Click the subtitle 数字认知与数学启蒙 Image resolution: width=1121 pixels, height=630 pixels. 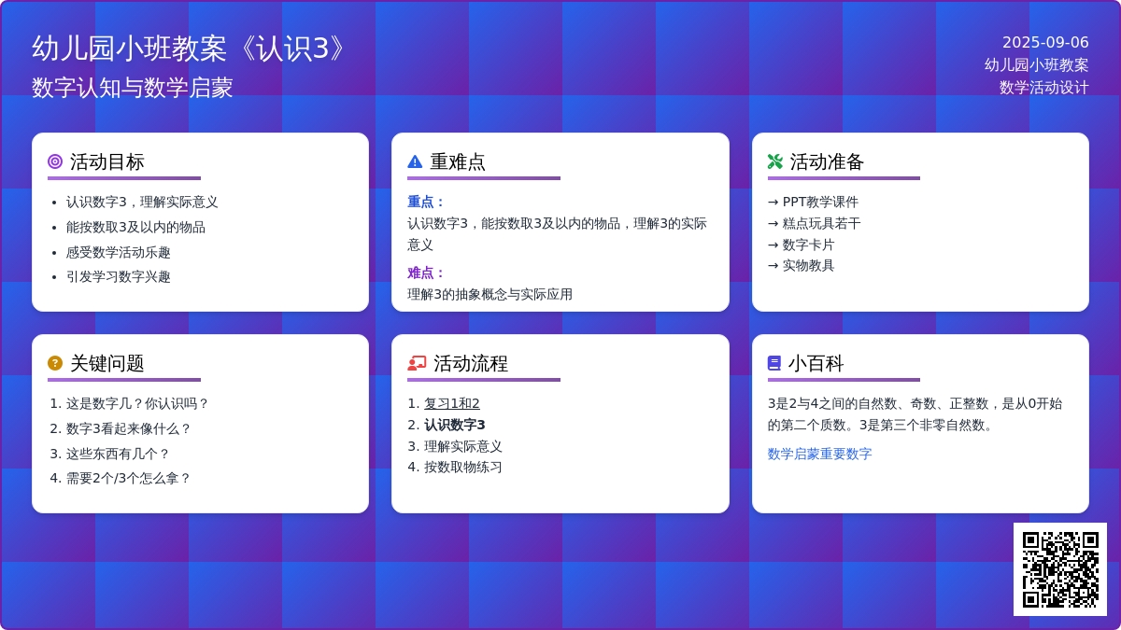pos(133,88)
